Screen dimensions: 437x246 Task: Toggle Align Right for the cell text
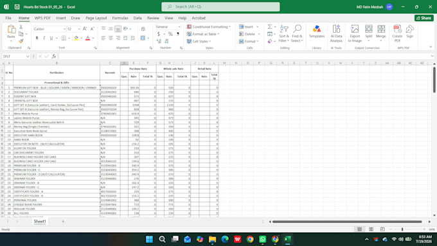tap(118, 38)
